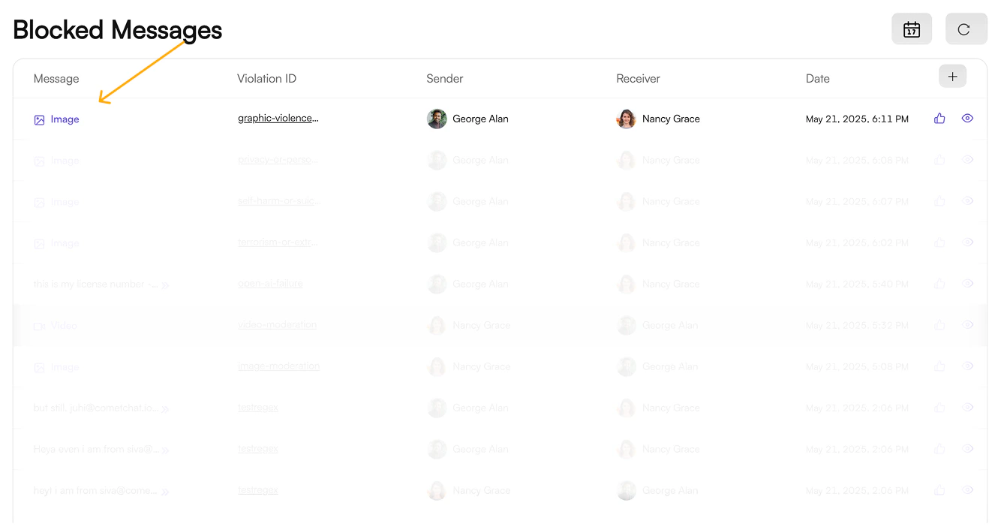Click receiver George Alan in image-moderation row
The height and width of the screenshot is (527, 1001).
point(670,366)
